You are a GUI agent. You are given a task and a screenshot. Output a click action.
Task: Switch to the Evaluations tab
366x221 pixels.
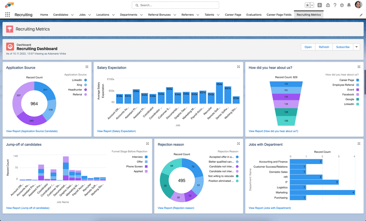[254, 15]
